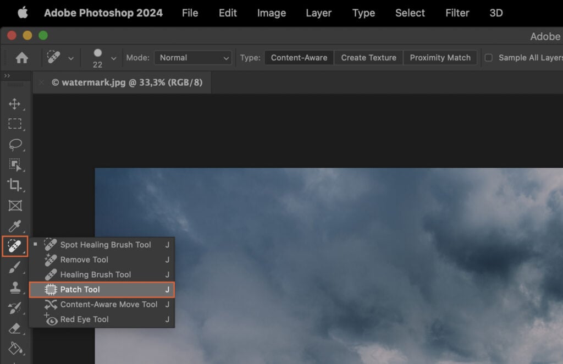Select the Eyedropper tool

tap(15, 226)
